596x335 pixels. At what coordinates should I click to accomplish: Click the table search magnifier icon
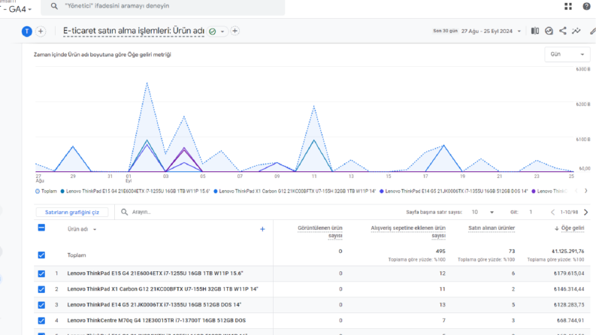(x=124, y=212)
